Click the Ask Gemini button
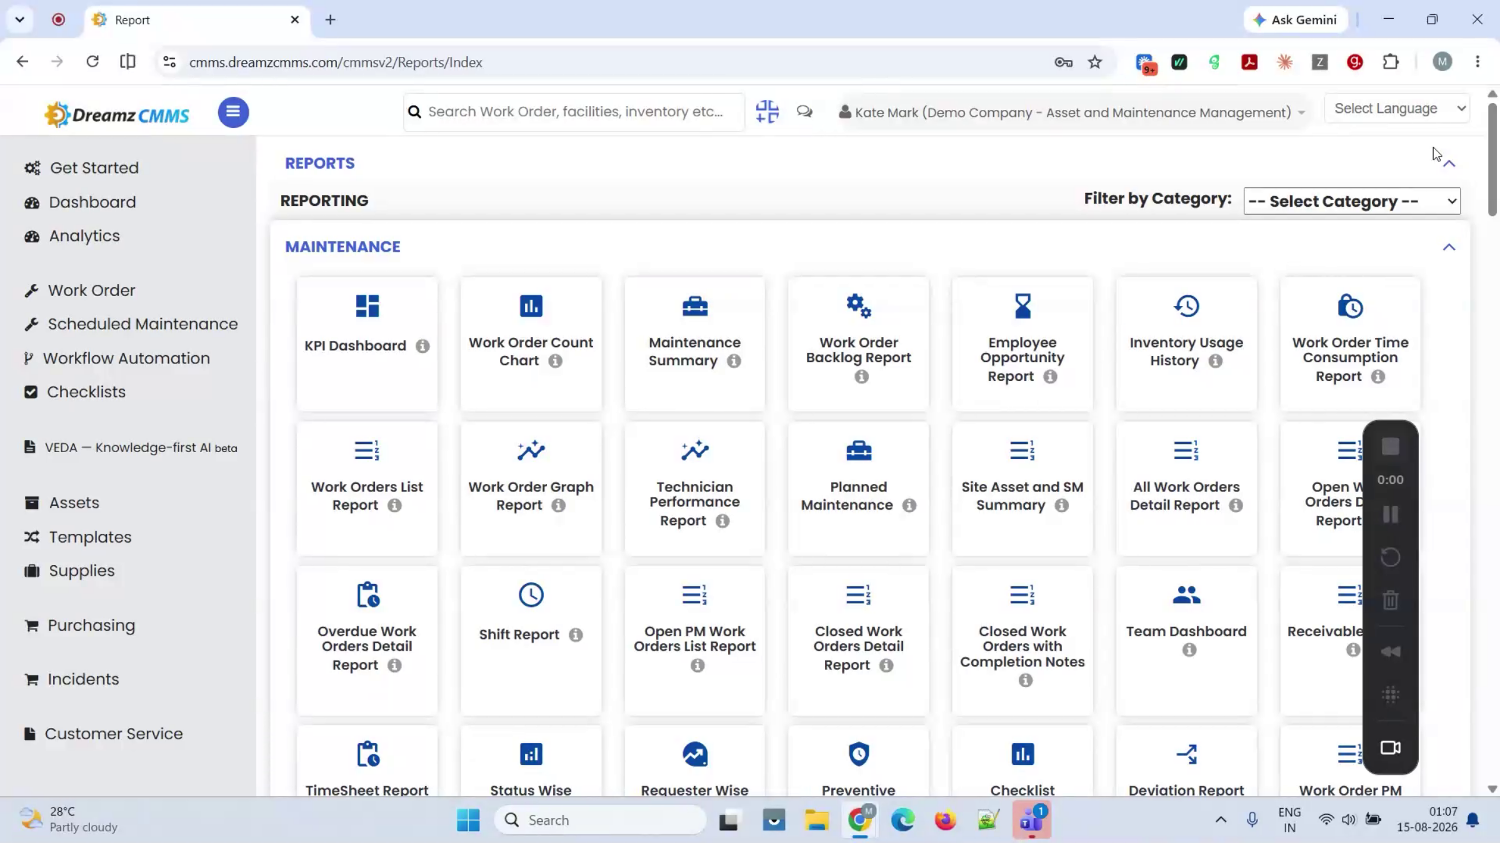Image resolution: width=1500 pixels, height=843 pixels. click(1296, 19)
